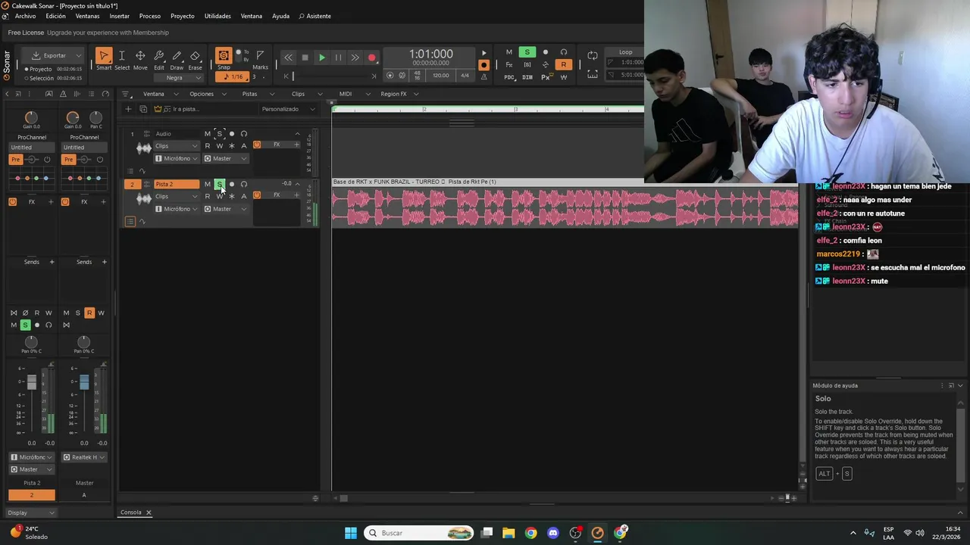The height and width of the screenshot is (545, 970).
Task: Mute the Audio track
Action: click(x=208, y=134)
